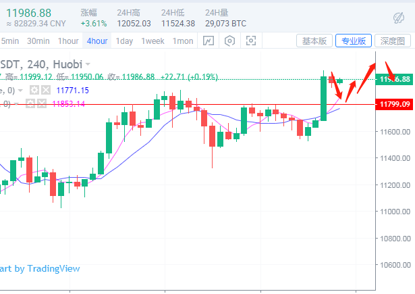The width and height of the screenshot is (415, 294).
Task: Open settings for the blue moving average
Action: (32, 90)
